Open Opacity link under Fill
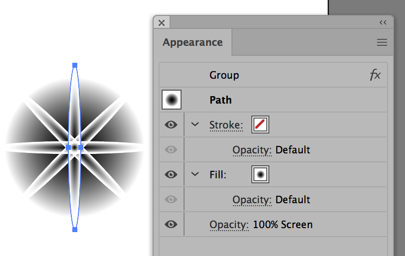 coord(252,200)
